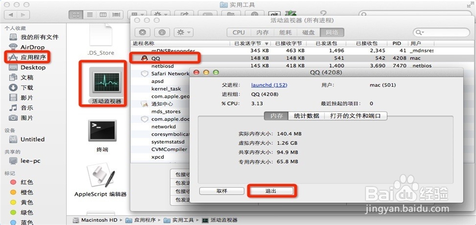The width and height of the screenshot is (476, 225).
Task: Sort by the 已接收字节 column header
Action: pyautogui.click(x=289, y=43)
